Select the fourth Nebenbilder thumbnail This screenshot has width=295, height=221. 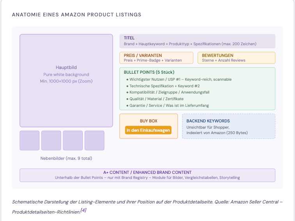pos(94,141)
